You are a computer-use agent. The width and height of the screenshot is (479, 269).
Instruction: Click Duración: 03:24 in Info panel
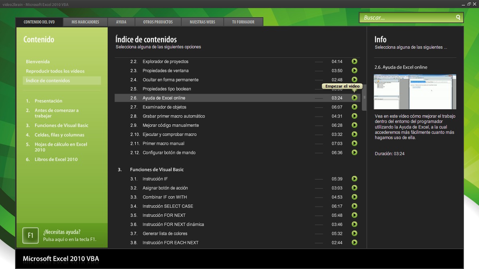tap(390, 153)
